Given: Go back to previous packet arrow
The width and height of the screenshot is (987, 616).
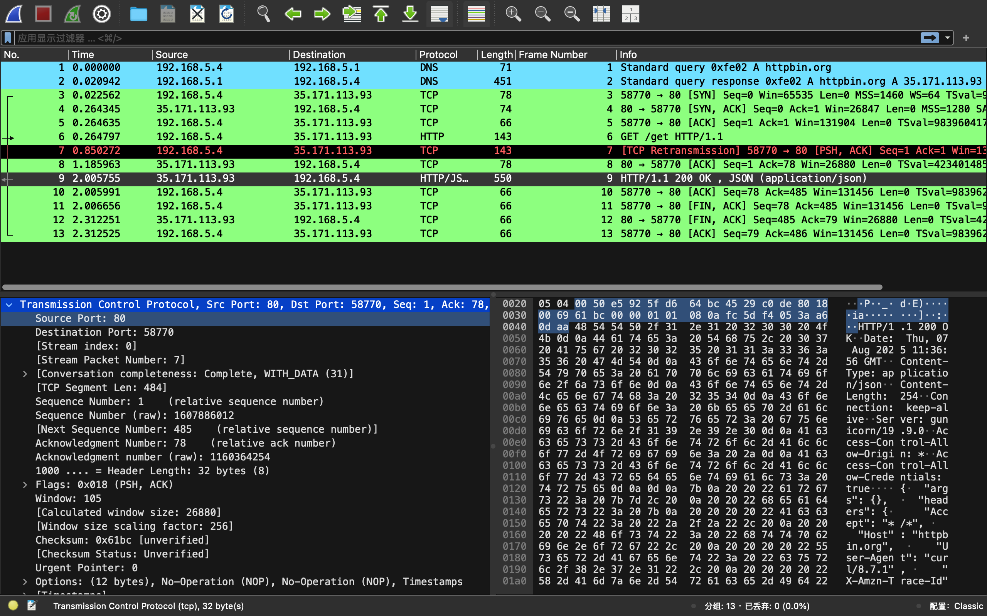Looking at the screenshot, I should coord(293,14).
